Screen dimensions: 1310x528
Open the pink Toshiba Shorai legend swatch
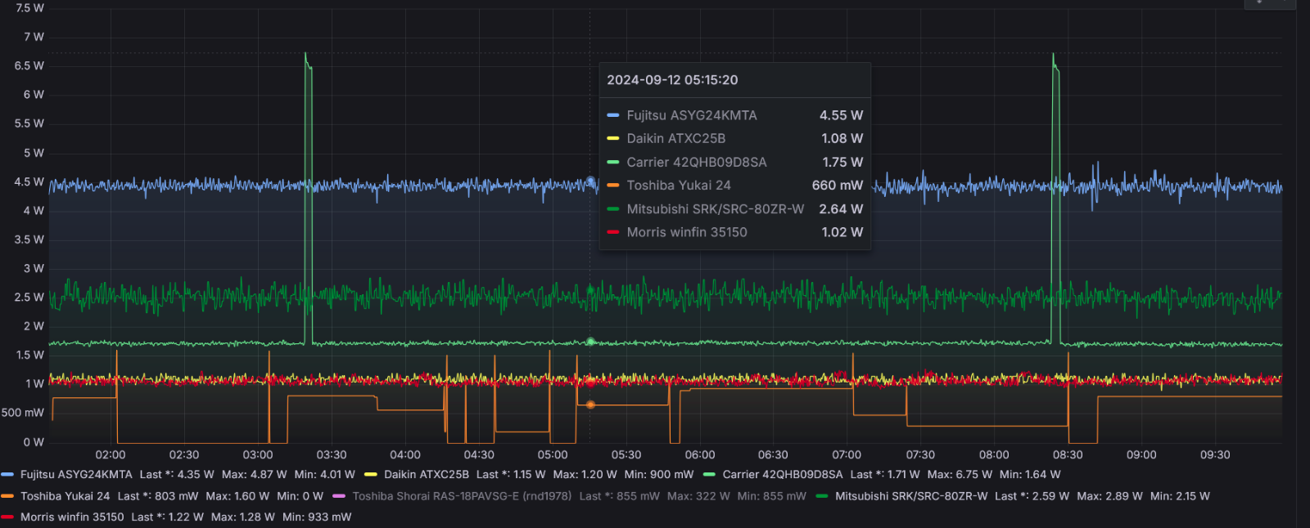(x=339, y=496)
